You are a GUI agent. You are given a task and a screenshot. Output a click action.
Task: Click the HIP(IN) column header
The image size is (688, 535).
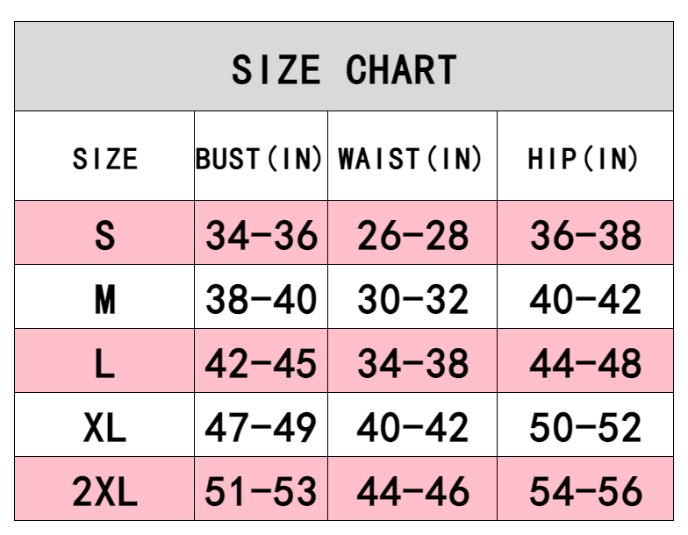pyautogui.click(x=584, y=159)
